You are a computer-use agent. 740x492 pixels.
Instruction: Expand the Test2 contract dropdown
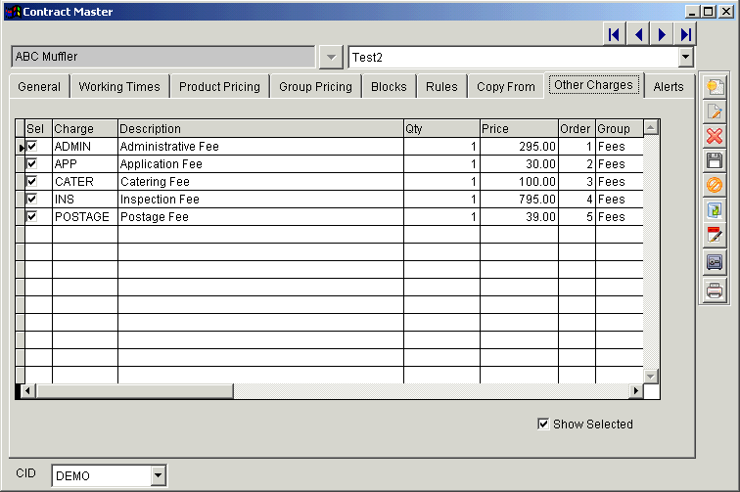click(685, 58)
